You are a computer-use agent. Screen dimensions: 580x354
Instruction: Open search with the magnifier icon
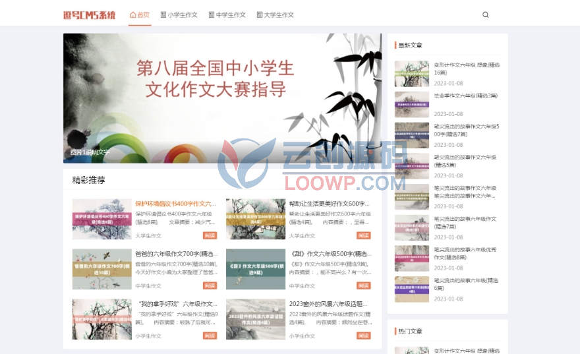tap(485, 15)
